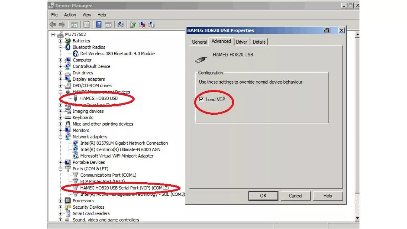Open the File menu
This screenshot has height=229, width=407.
click(54, 15)
